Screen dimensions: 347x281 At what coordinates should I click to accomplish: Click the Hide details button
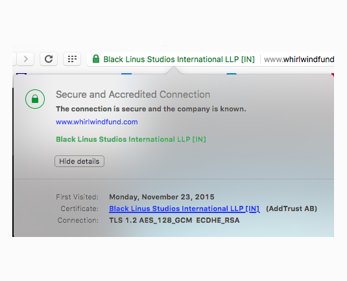coord(79,161)
